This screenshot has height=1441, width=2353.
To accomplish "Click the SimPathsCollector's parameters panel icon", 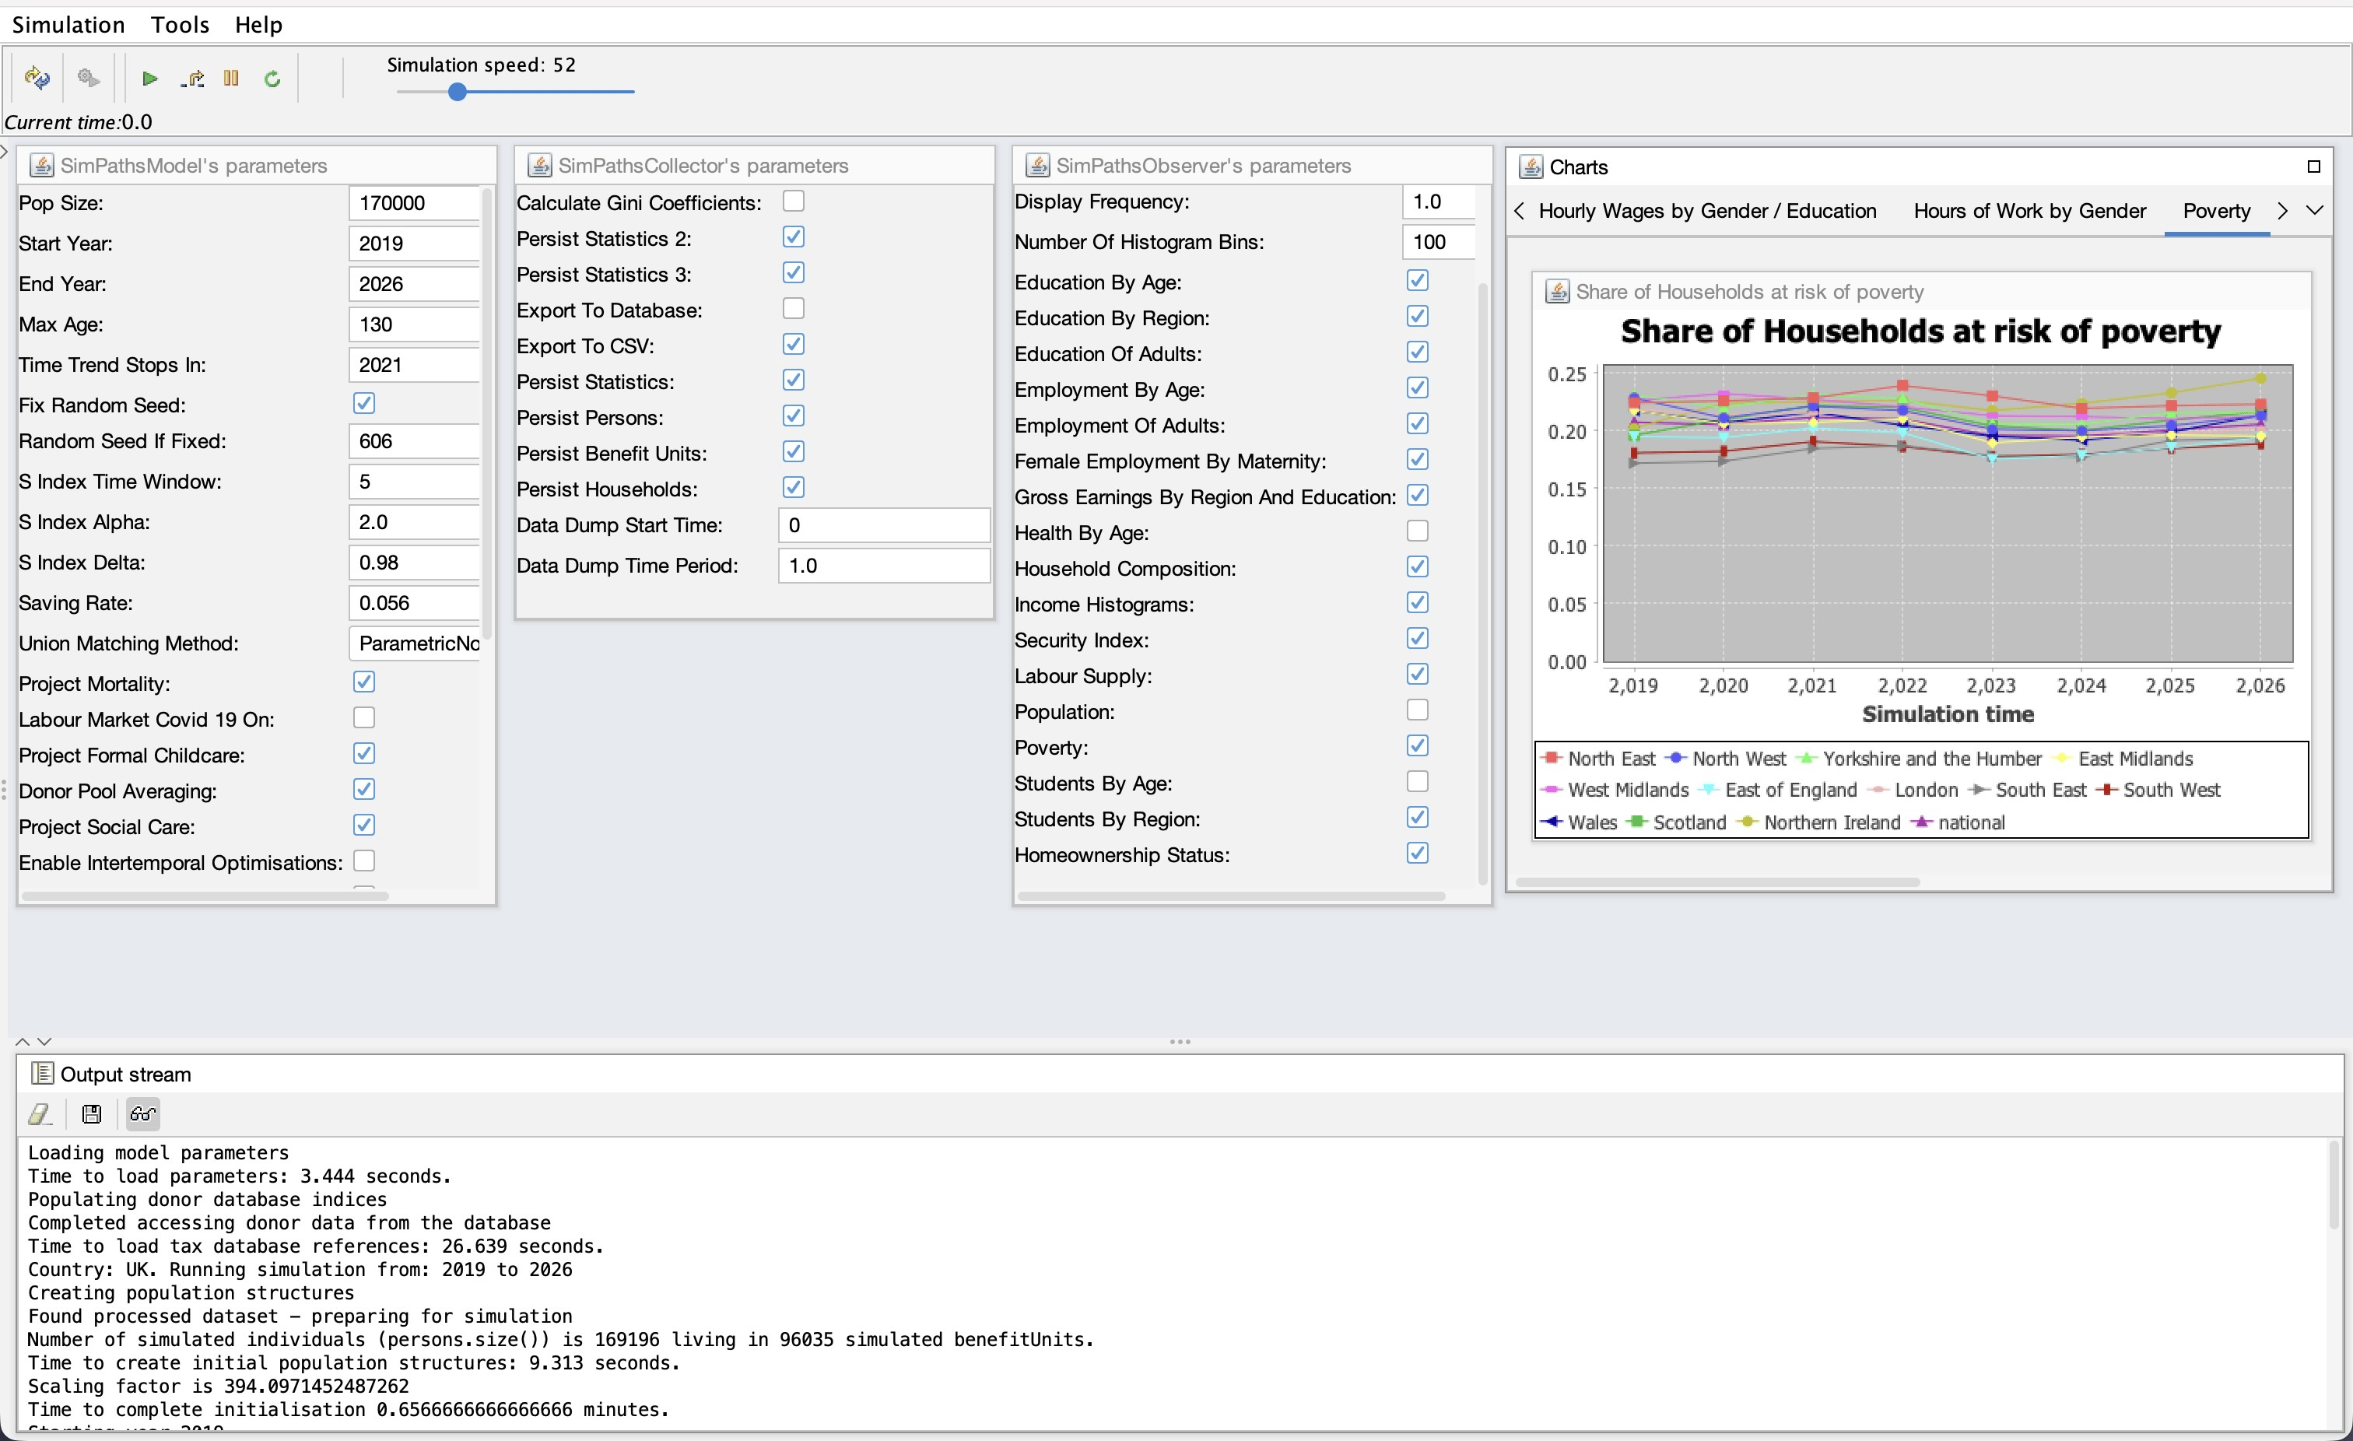I will 539,165.
